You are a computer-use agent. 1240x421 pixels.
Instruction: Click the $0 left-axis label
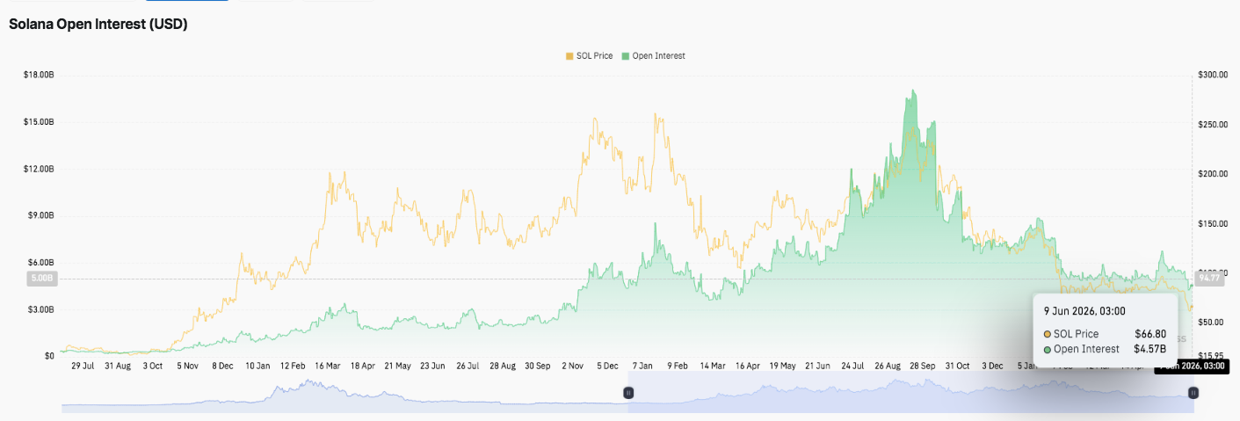[x=51, y=356]
